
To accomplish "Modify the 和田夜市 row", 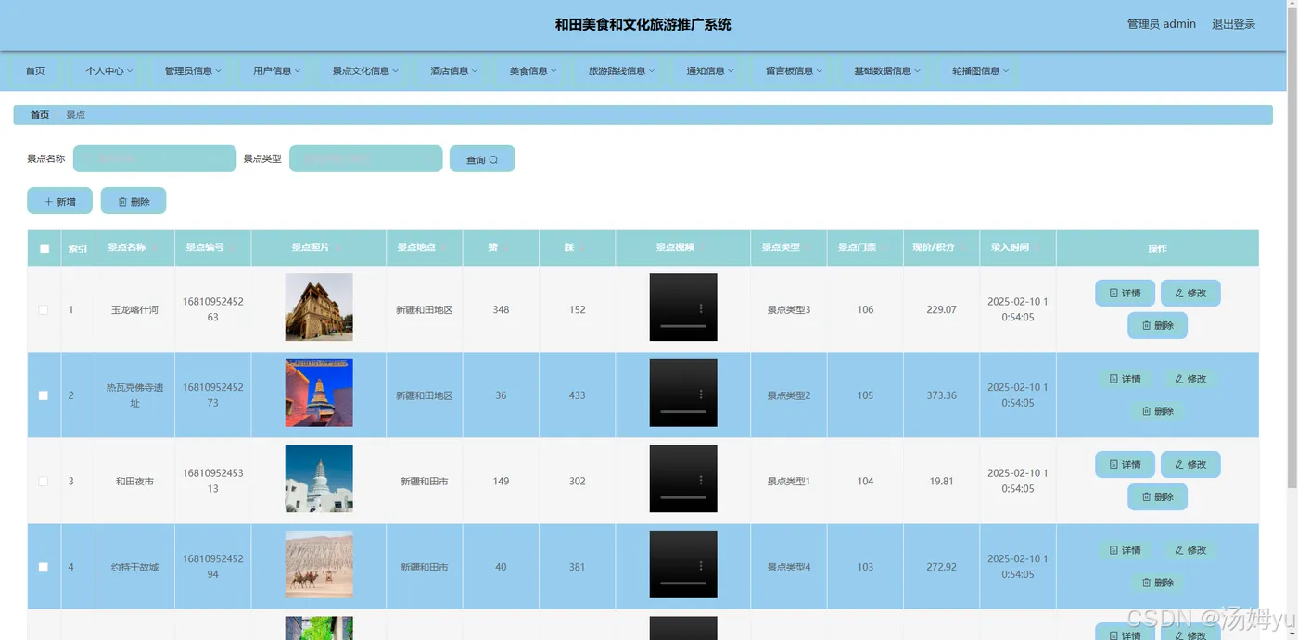I will click(1190, 464).
